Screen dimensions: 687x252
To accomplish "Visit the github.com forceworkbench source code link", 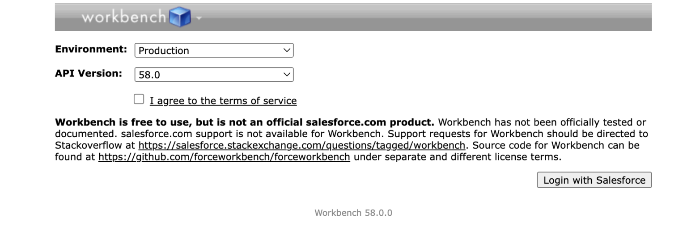I will coord(224,157).
